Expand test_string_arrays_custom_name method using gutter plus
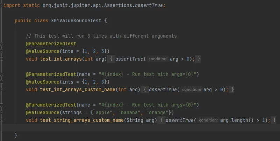Screen dimensions: 280x141 [x=2, y=120]
